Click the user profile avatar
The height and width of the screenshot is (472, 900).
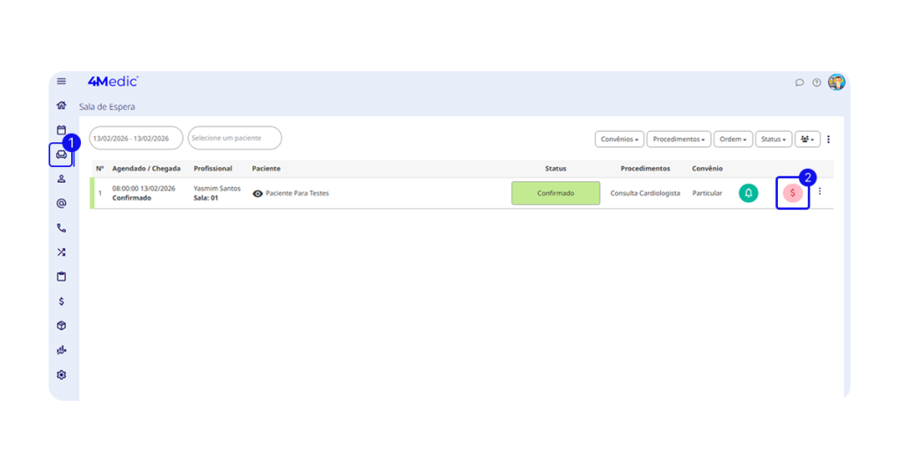(836, 83)
